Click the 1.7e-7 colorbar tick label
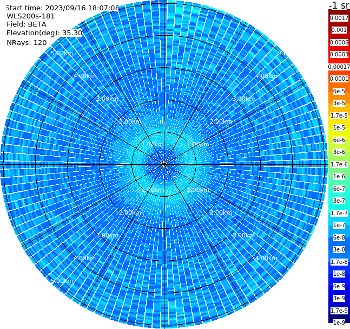This screenshot has width=350, height=329. (x=339, y=213)
